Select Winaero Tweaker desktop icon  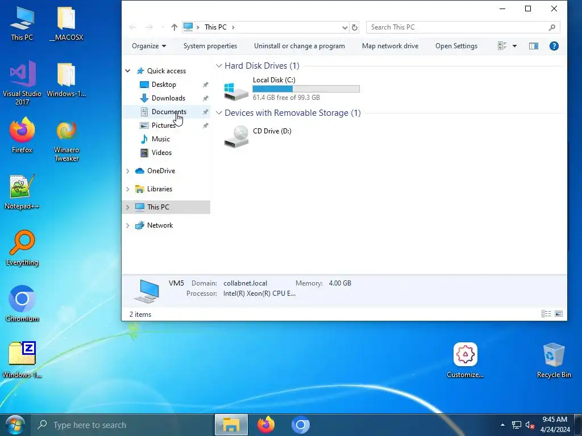click(66, 140)
